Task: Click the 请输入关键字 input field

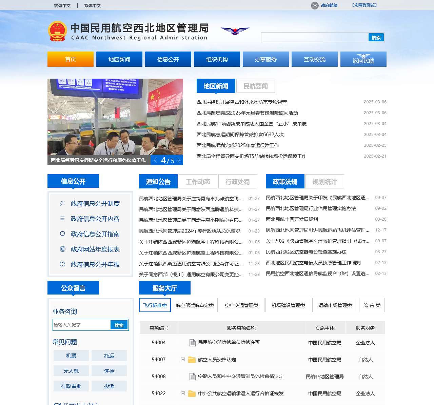Action: coord(82,325)
